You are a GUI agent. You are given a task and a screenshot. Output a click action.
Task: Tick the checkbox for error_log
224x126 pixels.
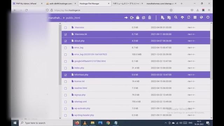click(x=65, y=48)
